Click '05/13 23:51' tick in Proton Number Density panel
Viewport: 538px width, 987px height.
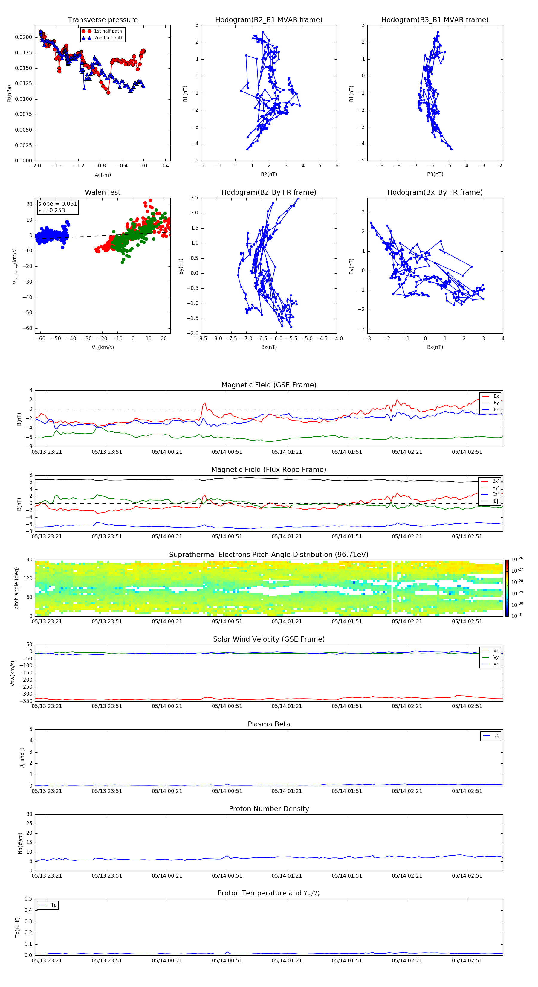click(x=107, y=875)
